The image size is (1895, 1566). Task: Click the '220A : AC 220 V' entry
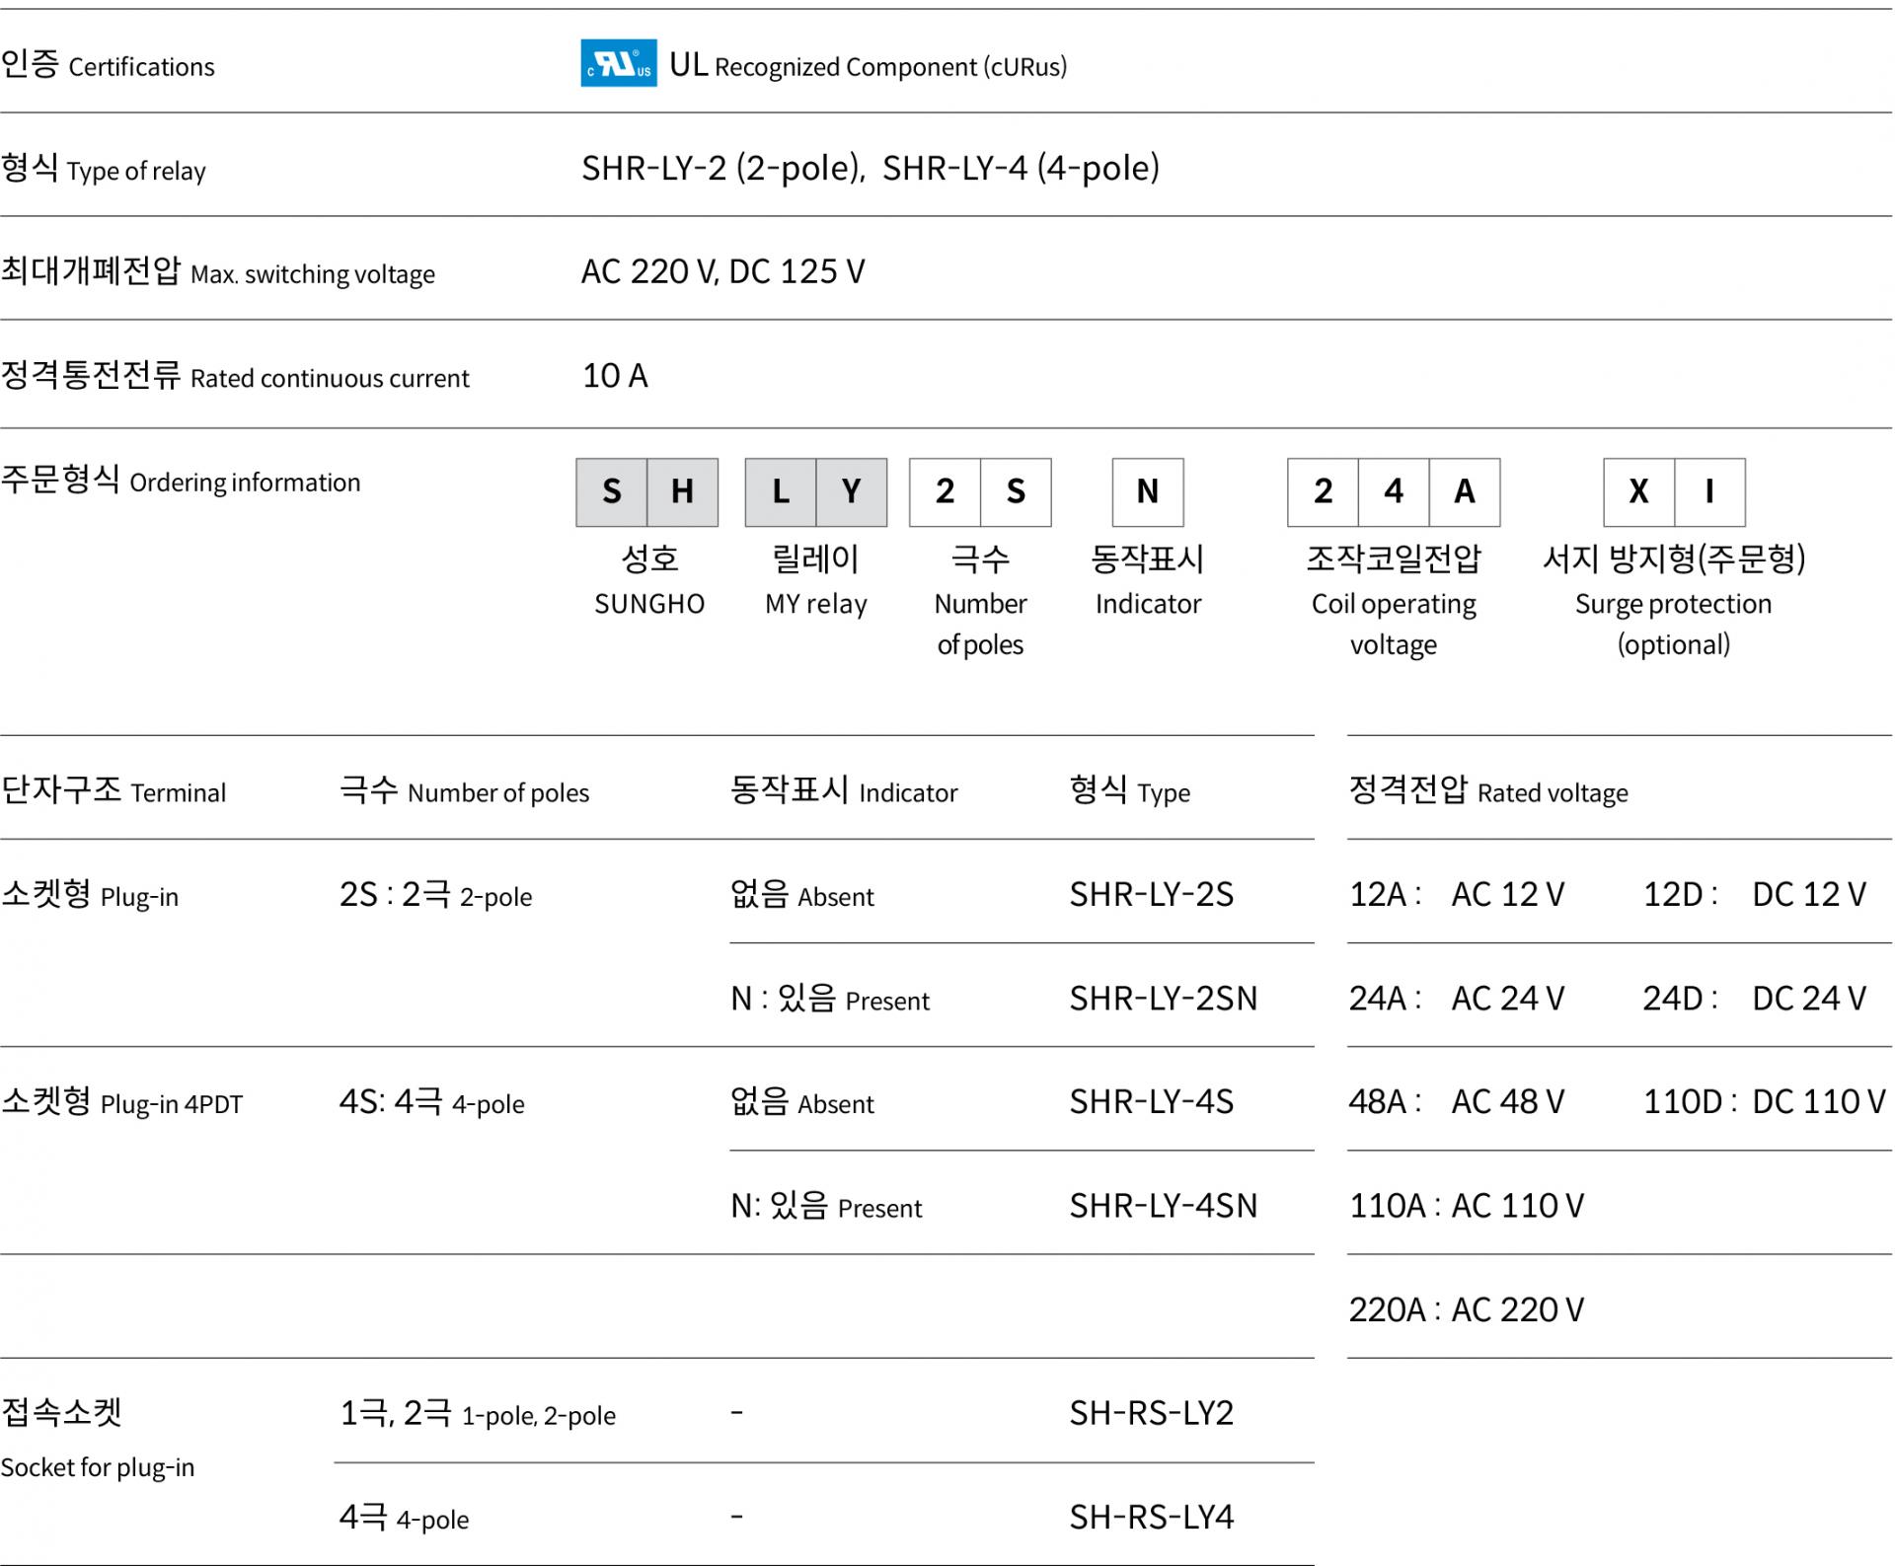(1467, 1310)
